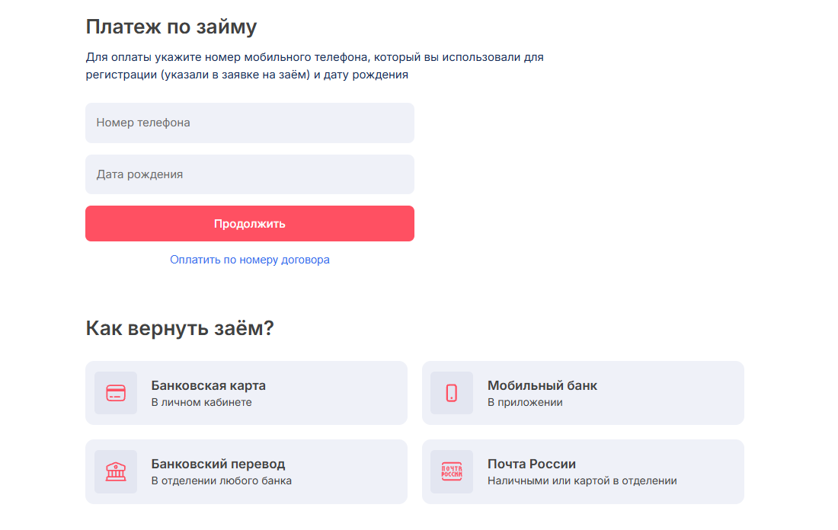Click the Наличными или картой в отделении text
The height and width of the screenshot is (530, 838).
coord(582,481)
